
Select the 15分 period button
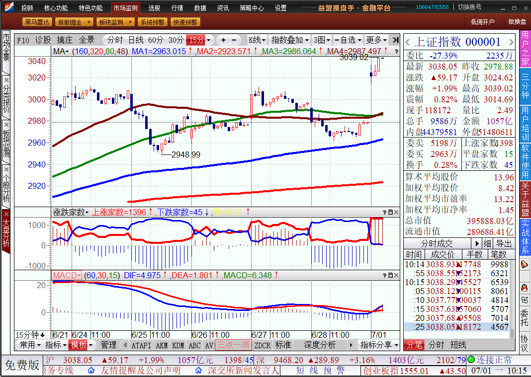click(196, 40)
